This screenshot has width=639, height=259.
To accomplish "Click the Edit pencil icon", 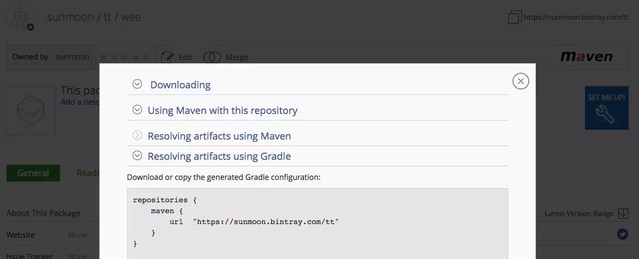I will click(x=168, y=57).
